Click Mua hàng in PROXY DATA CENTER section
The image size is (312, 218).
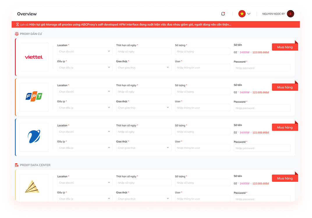point(285,178)
